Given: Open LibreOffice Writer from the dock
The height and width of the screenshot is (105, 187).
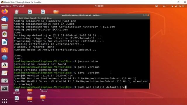Looking at the screenshot, I should click(5, 42).
